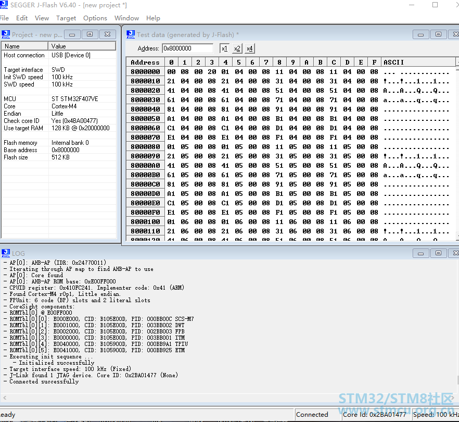
Task: Minimize the main J-Flash window
Action: (x=412, y=5)
